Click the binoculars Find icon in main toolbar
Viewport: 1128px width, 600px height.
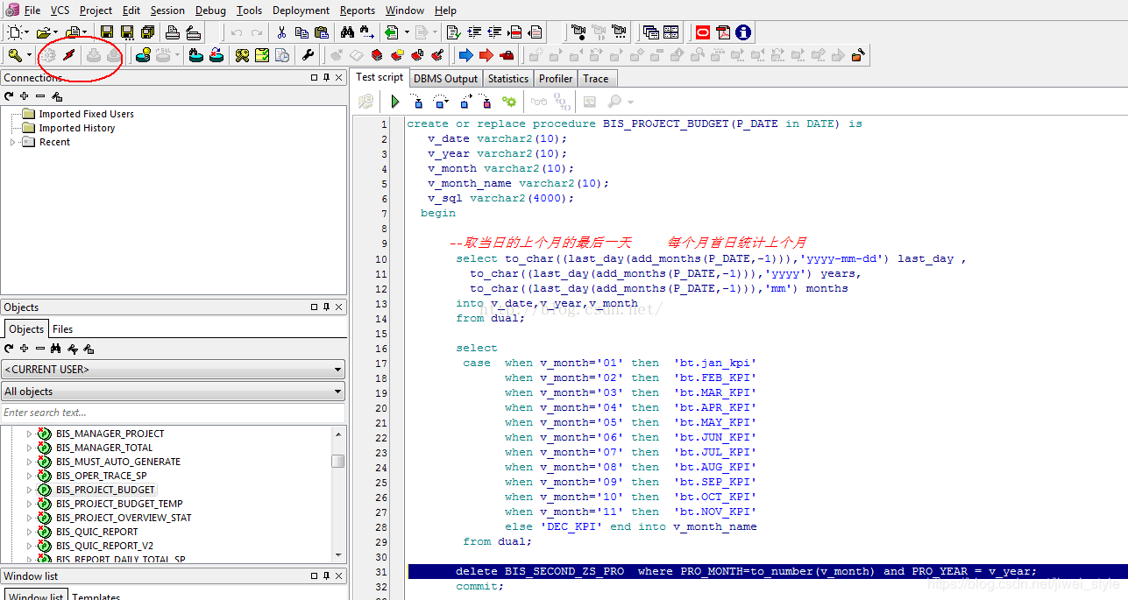(347, 32)
